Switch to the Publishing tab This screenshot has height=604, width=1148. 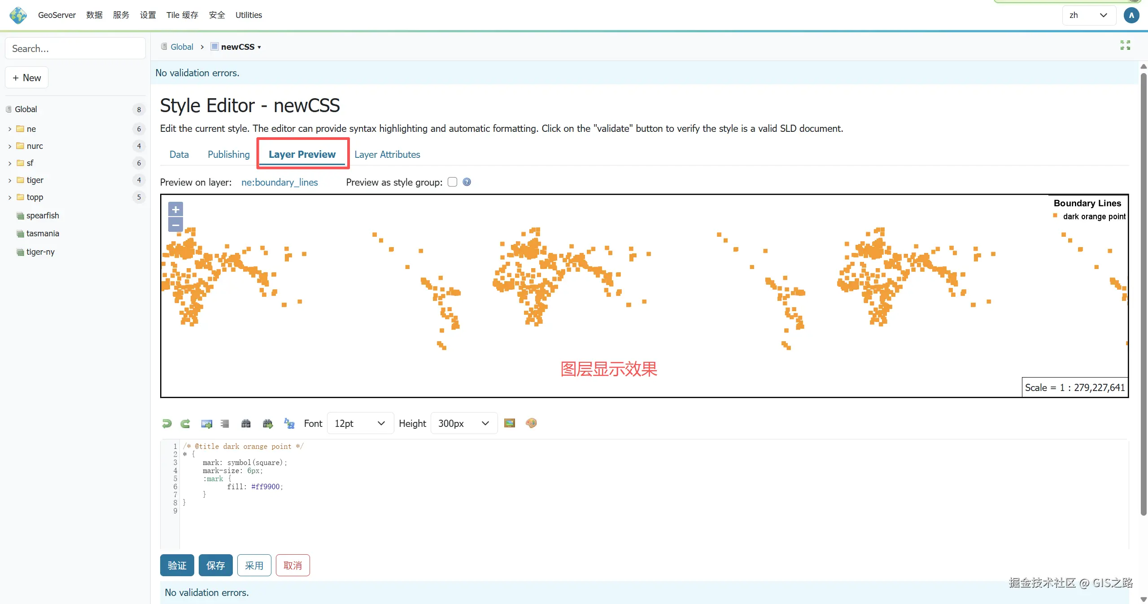pyautogui.click(x=228, y=154)
